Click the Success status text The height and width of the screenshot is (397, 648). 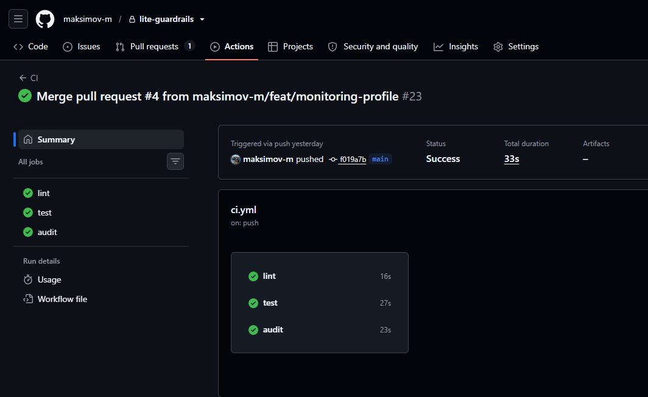click(x=443, y=159)
